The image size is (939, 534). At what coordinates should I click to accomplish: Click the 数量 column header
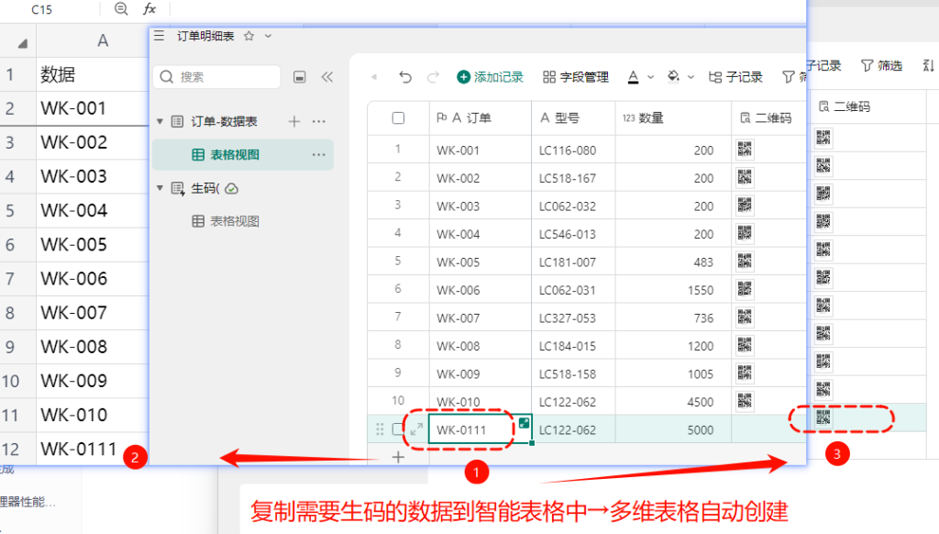tap(673, 118)
